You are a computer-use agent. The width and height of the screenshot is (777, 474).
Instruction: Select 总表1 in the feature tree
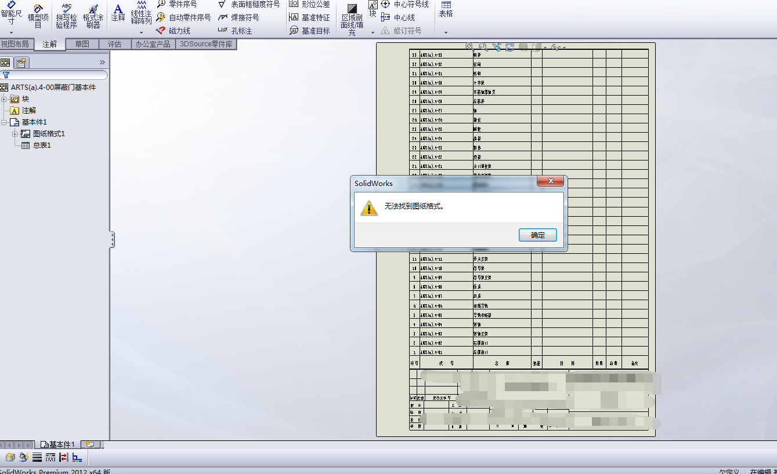(37, 145)
